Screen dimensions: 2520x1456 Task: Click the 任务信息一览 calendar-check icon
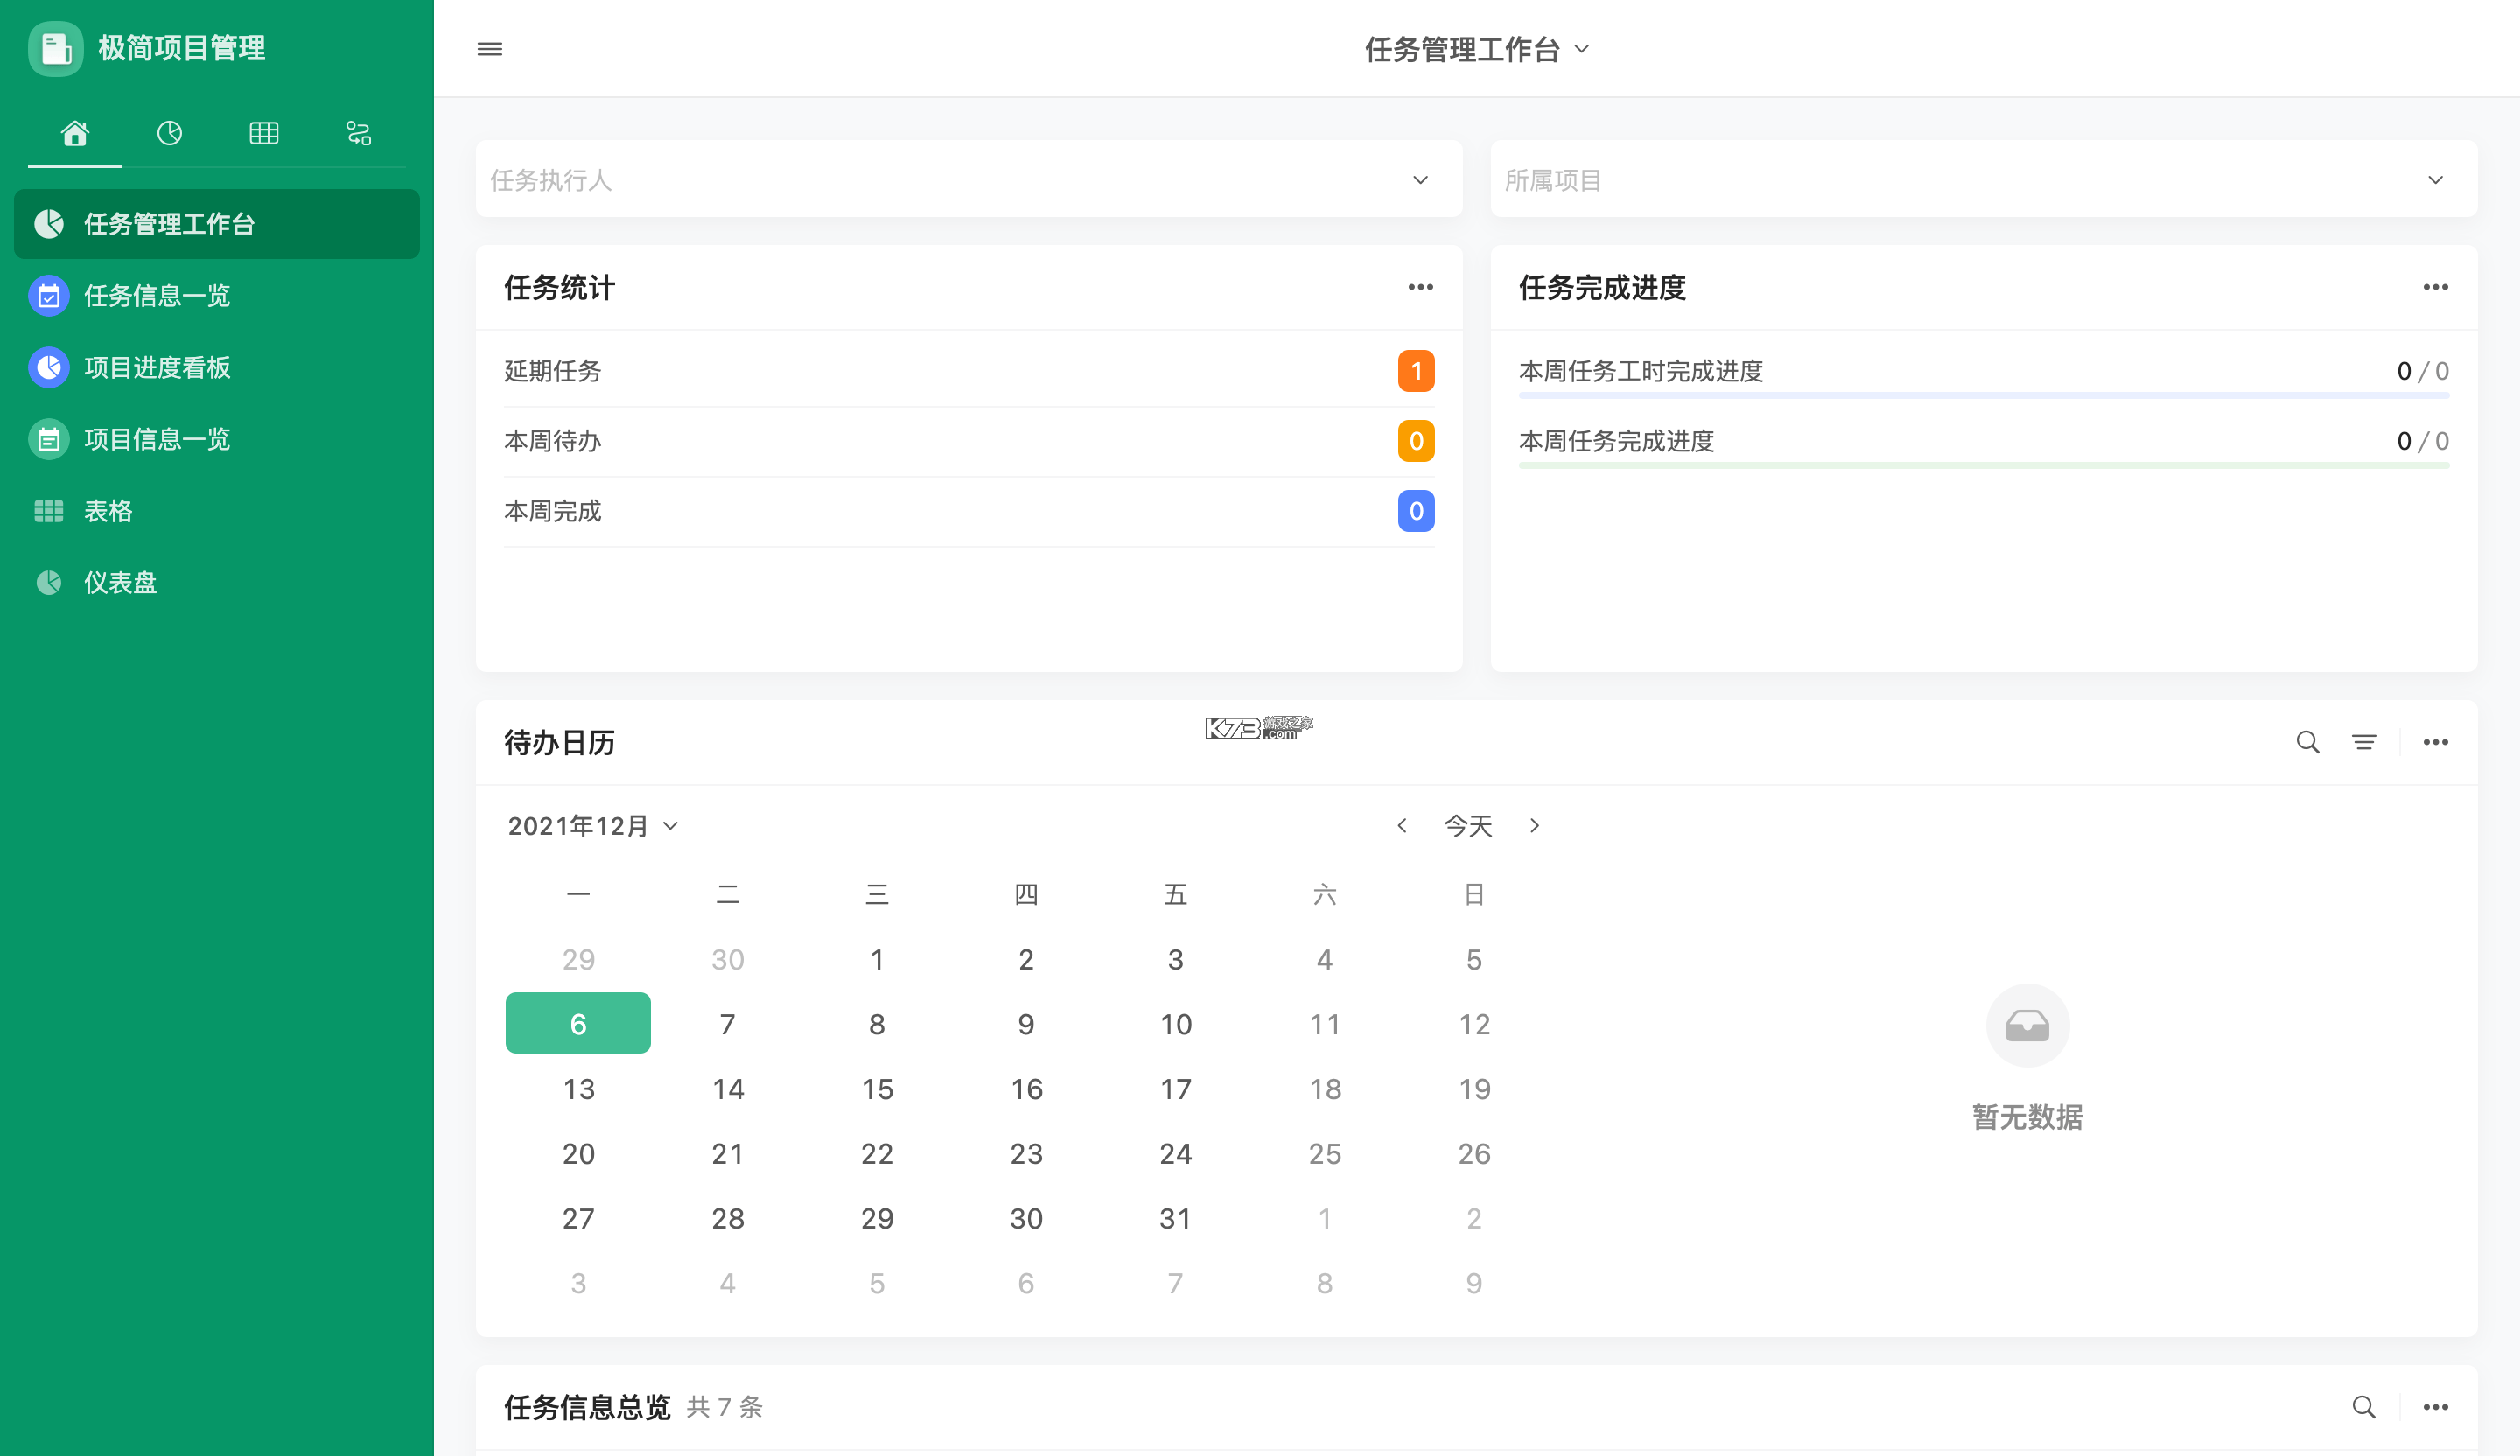tap(49, 296)
